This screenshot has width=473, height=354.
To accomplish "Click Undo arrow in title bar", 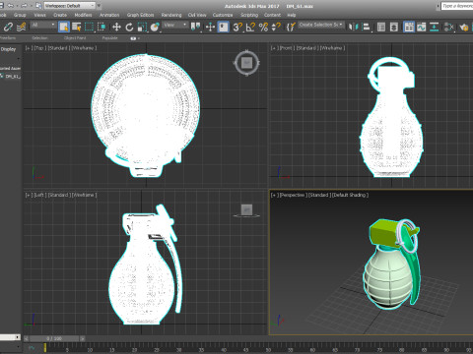I will tap(11, 6).
